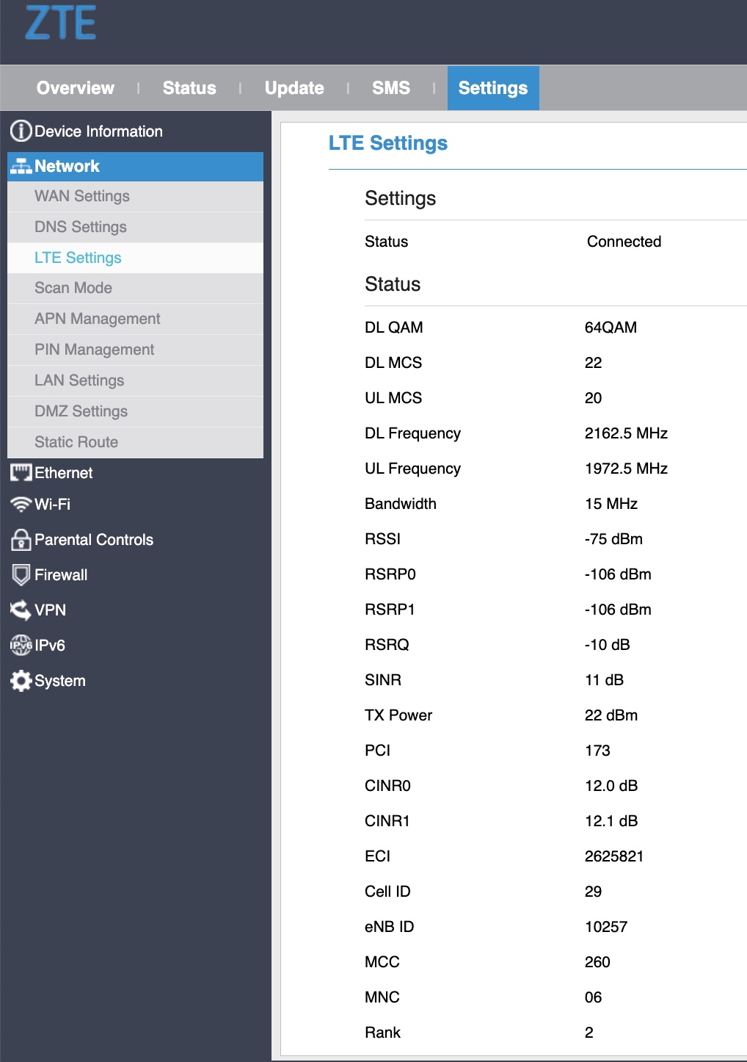Click the VPN arrows icon
The height and width of the screenshot is (1062, 747).
(x=21, y=610)
